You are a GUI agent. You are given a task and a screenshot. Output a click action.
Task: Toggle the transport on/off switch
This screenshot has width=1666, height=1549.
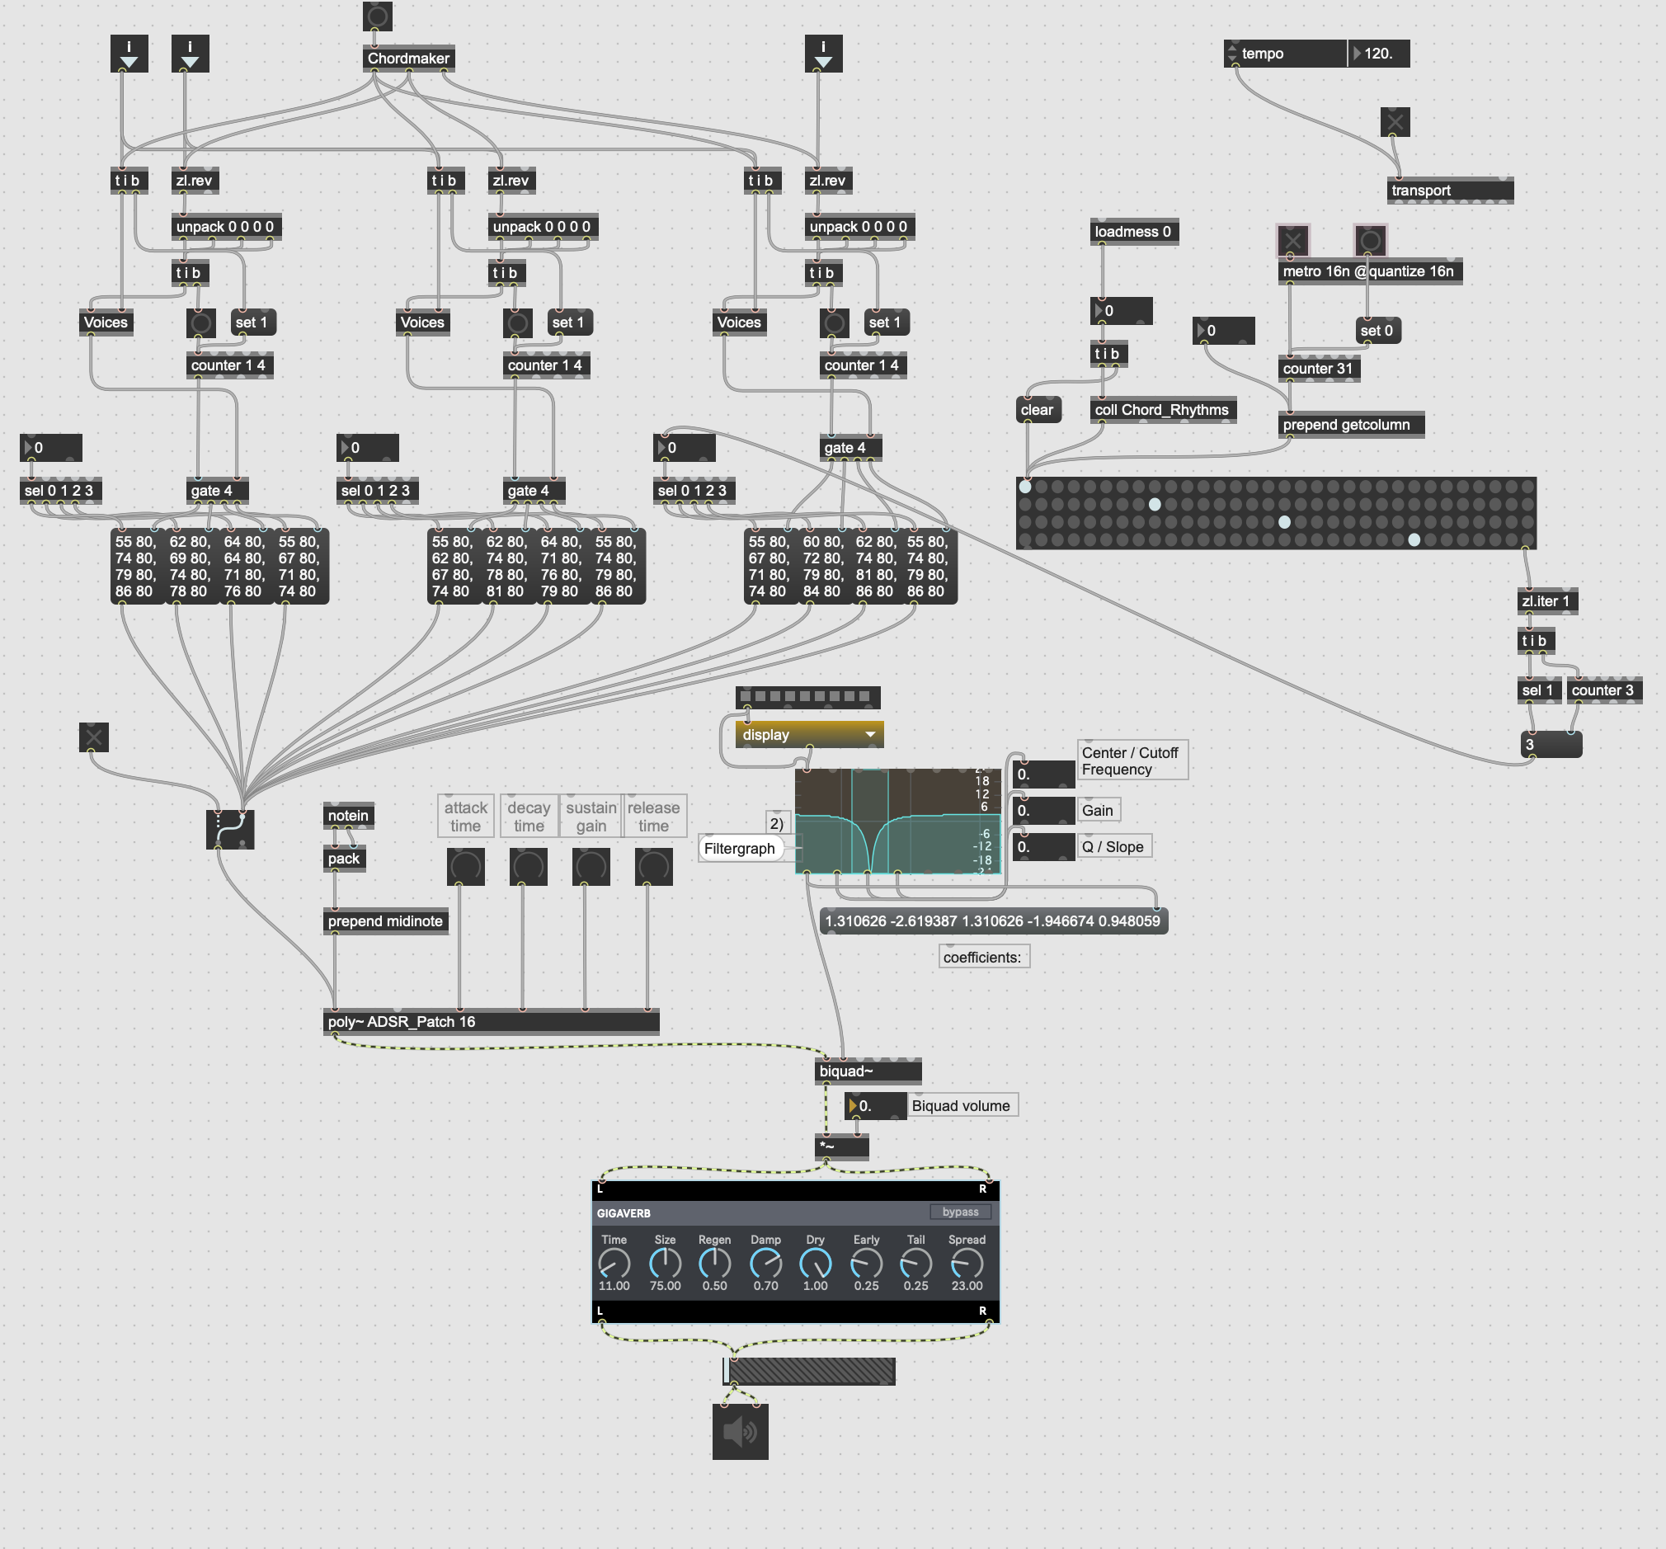point(1395,122)
